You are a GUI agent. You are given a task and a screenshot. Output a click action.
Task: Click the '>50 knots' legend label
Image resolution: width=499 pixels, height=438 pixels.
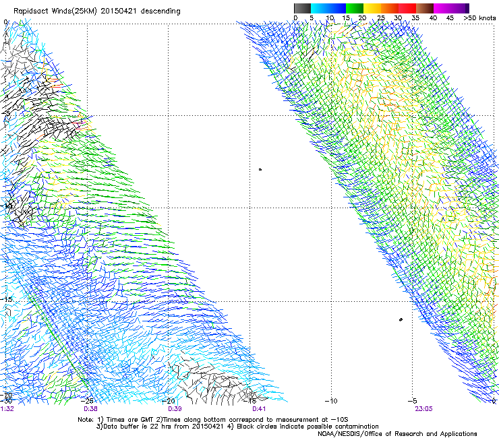click(x=479, y=18)
